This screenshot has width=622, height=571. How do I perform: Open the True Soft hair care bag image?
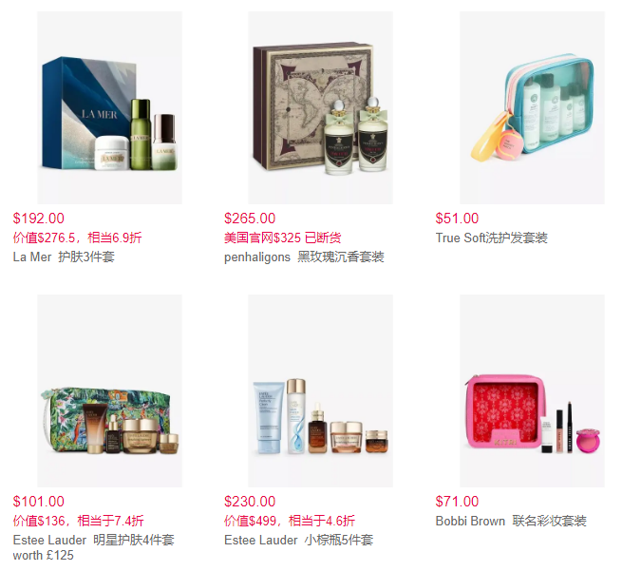532,107
